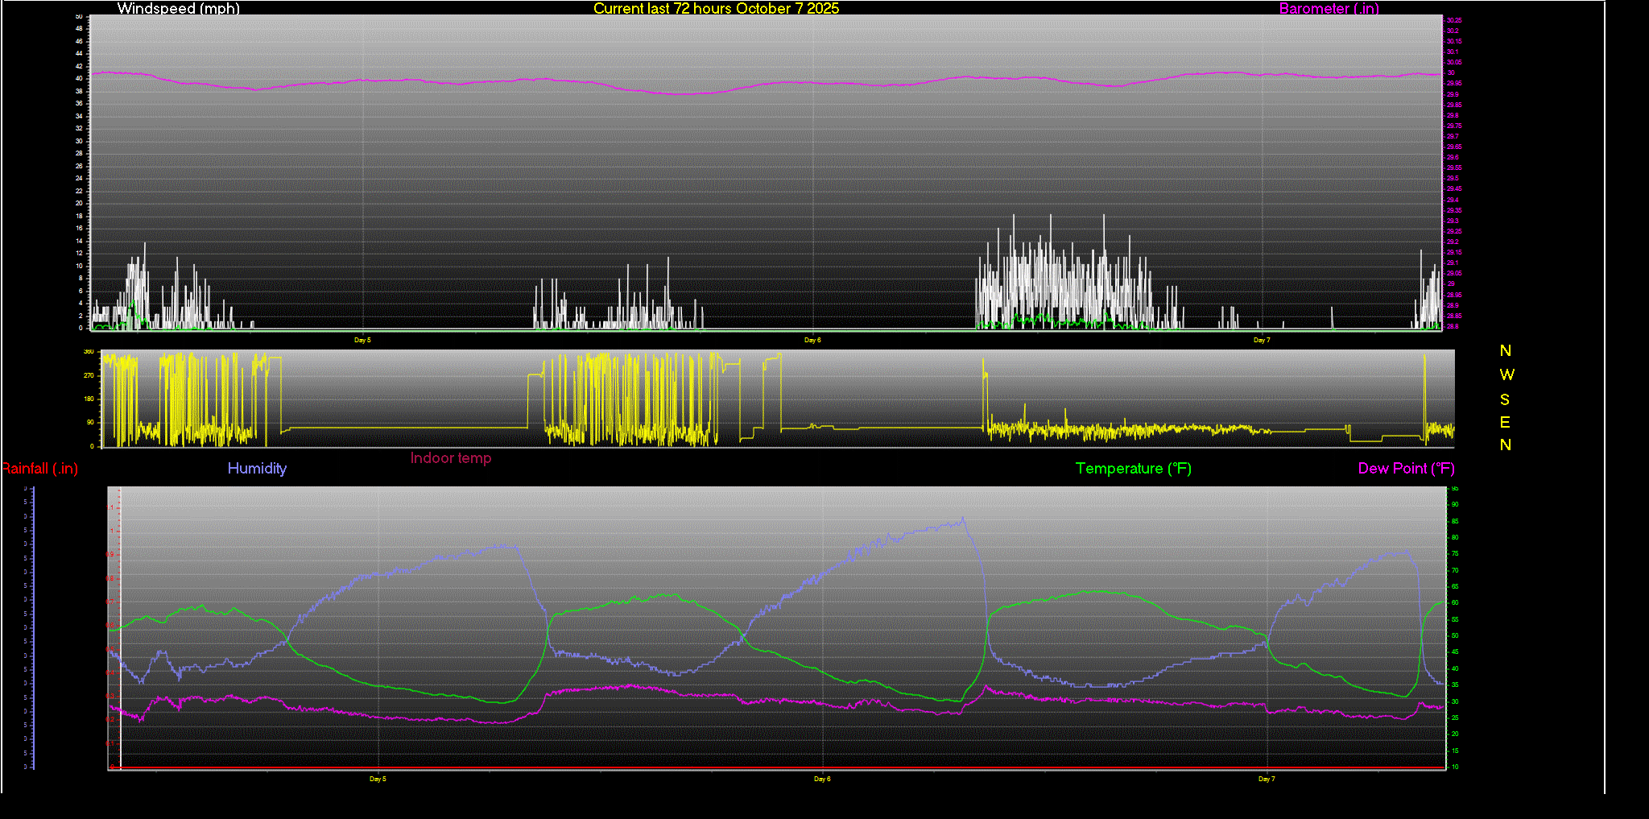The height and width of the screenshot is (819, 1649).
Task: Select the Indoor temp legend label
Action: click(450, 458)
